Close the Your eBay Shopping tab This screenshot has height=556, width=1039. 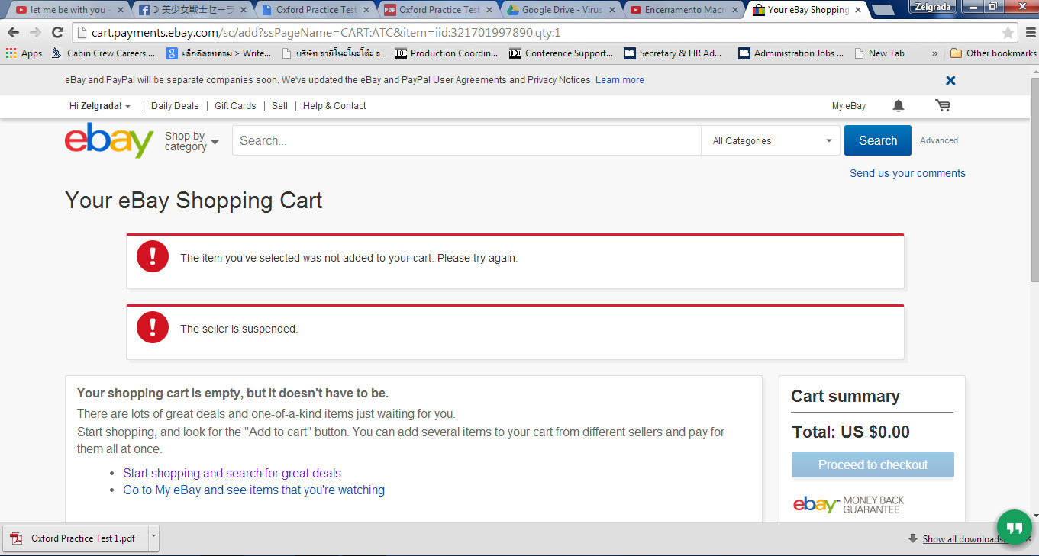857,10
